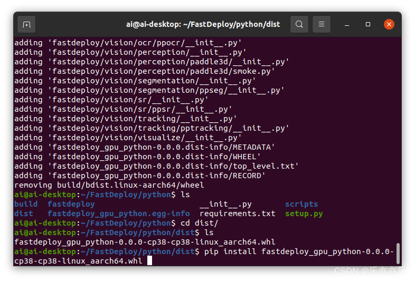Click the window title ai@ai-desktop: ~/FastDeploy/python/dist
Image resolution: width=415 pixels, height=281 pixels.
point(203,24)
